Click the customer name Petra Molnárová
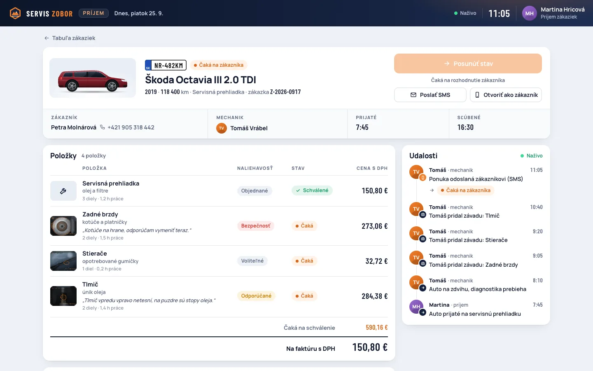593x371 pixels. click(x=74, y=127)
